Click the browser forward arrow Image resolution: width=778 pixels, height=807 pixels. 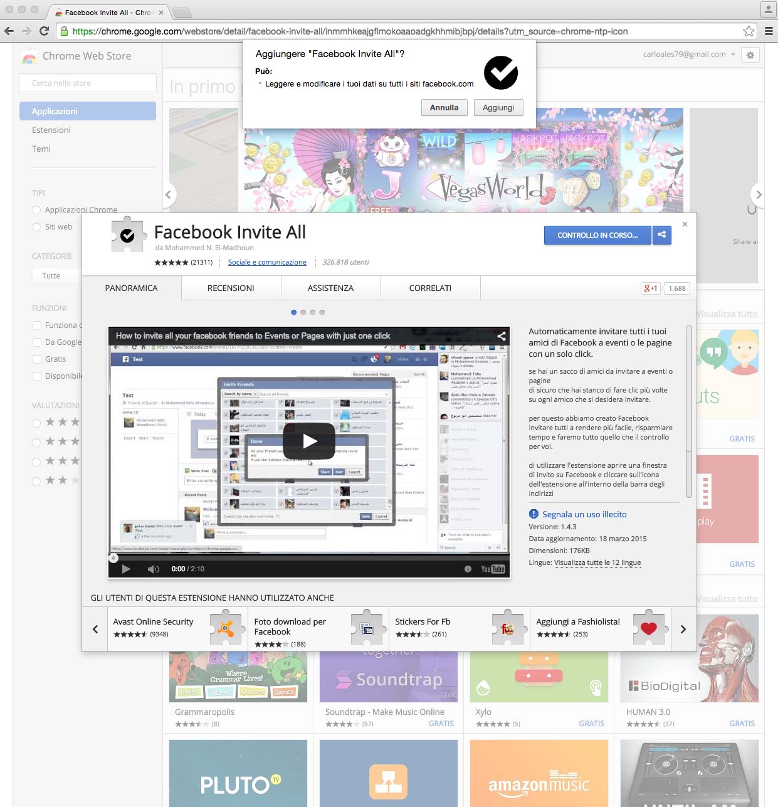[x=26, y=31]
